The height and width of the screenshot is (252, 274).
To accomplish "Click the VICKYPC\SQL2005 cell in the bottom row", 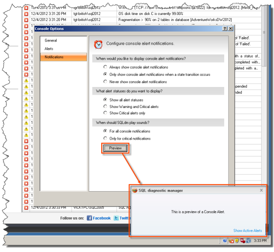I will [x=94, y=207].
